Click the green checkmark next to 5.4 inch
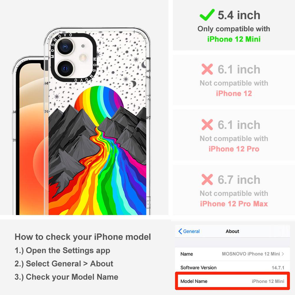 (207, 15)
